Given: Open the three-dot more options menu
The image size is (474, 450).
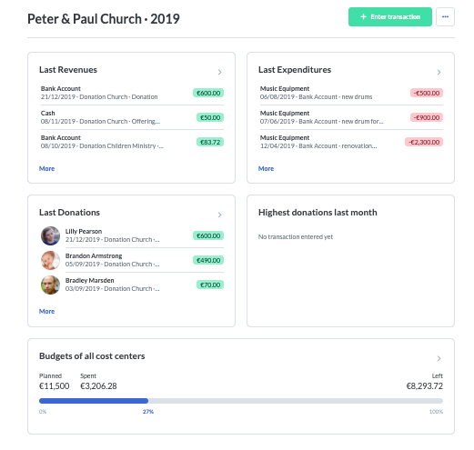Looking at the screenshot, I should [445, 17].
